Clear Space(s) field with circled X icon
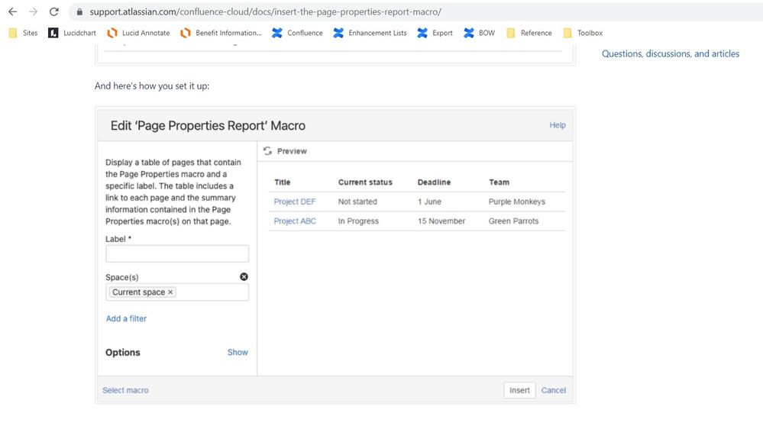The height and width of the screenshot is (442, 763). [244, 276]
